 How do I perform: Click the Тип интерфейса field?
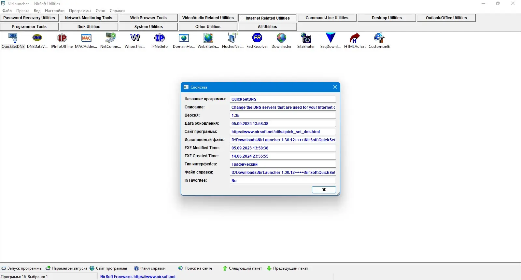coord(283,164)
